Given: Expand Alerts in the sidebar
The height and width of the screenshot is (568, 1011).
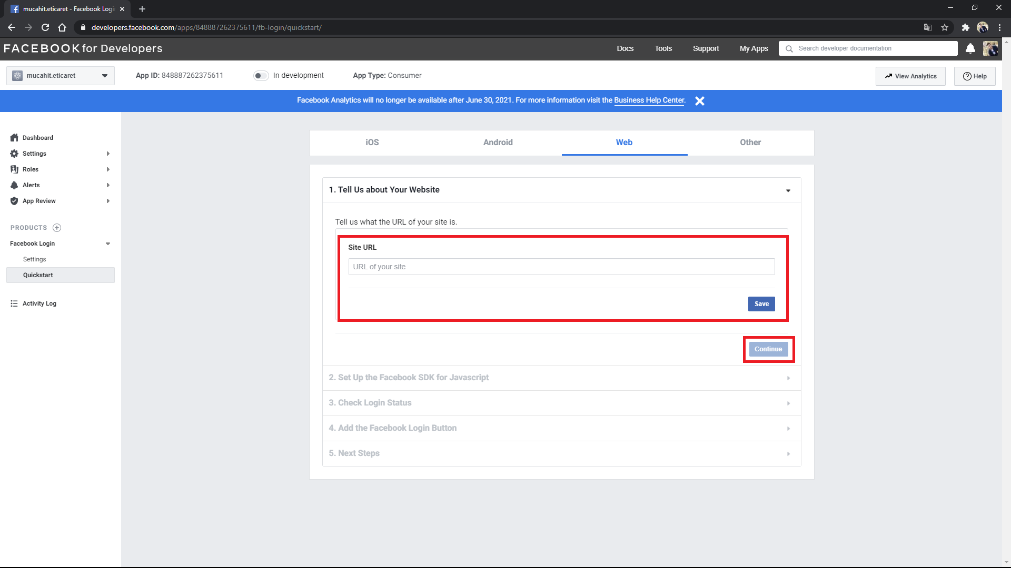Looking at the screenshot, I should coord(61,185).
